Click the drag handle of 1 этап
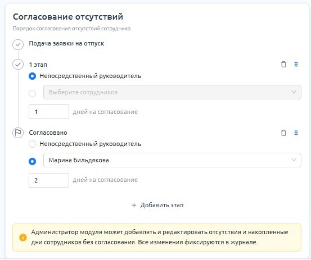The image size is (311, 260). [296, 65]
